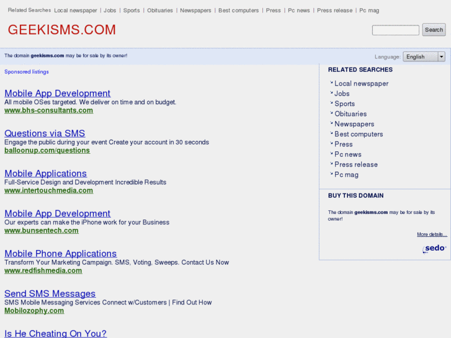451x338 pixels.
Task: Select Press release in top bar
Action: click(x=334, y=11)
